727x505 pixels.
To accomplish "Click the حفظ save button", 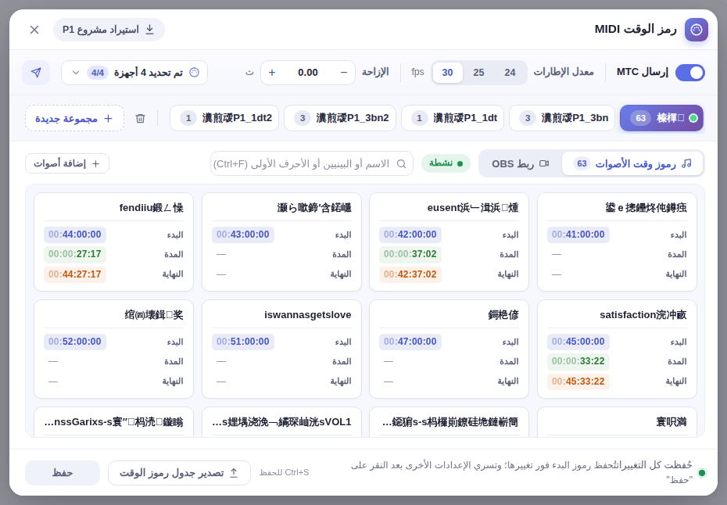I will (63, 473).
